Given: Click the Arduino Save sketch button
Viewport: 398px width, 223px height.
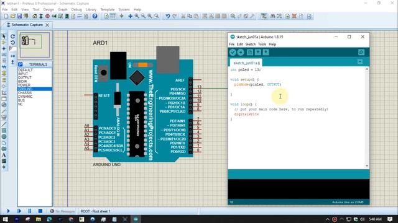Looking at the screenshot, I should tap(266, 52).
